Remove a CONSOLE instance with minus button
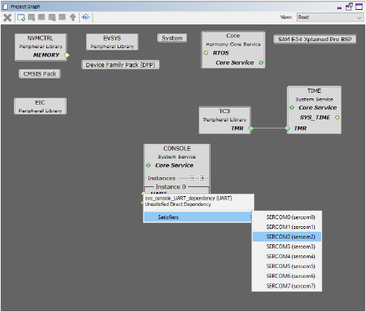The width and height of the screenshot is (366, 312). pos(192,178)
